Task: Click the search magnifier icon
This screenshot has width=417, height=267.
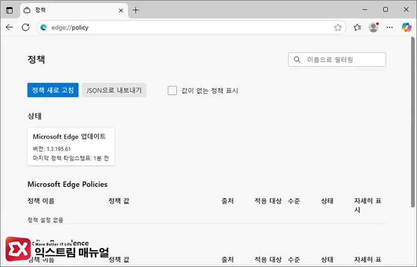Action: coord(297,59)
